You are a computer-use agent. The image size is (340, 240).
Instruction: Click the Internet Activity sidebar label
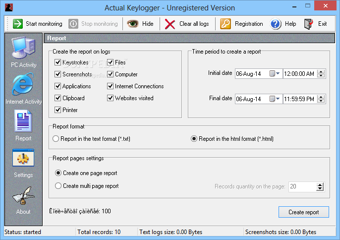click(x=23, y=102)
